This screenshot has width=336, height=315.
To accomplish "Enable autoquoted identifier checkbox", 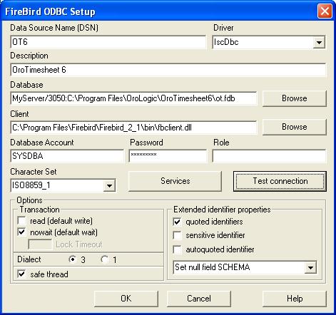I will (178, 249).
